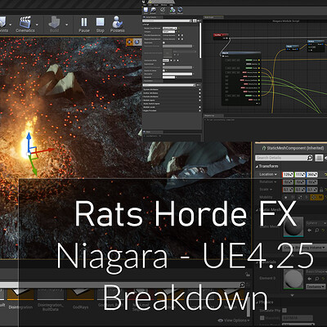Viewport: 327px width, 327px height.
Task: Toggle the Scale lock ratio icon
Action: click(321, 190)
